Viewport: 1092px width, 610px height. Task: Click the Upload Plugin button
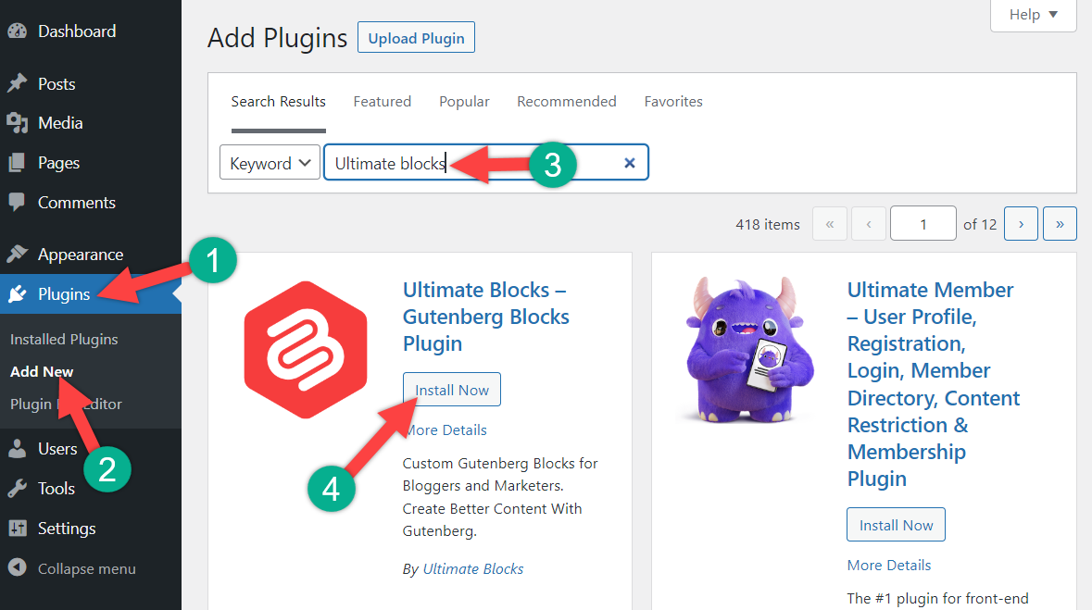pyautogui.click(x=417, y=38)
